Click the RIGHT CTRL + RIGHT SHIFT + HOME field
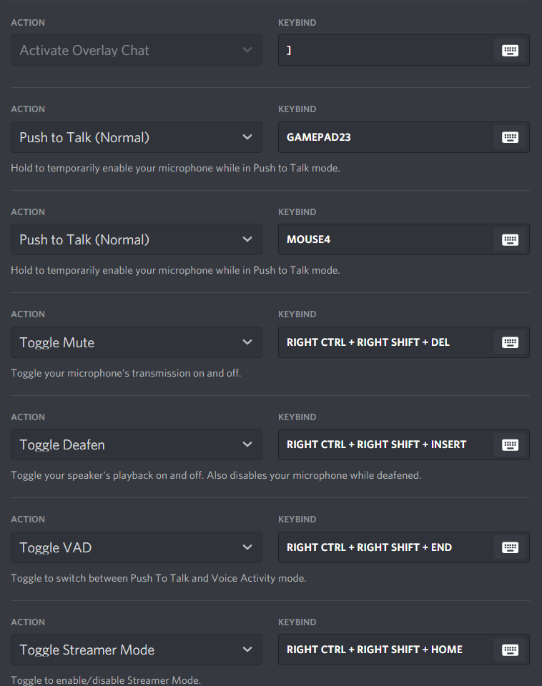 (x=404, y=650)
